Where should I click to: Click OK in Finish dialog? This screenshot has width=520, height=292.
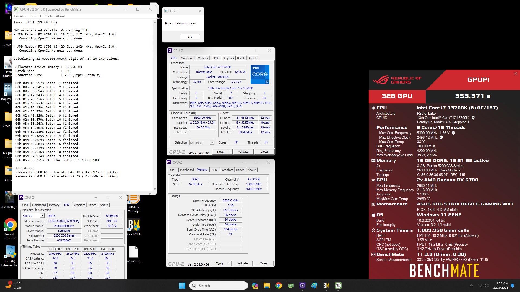190,37
